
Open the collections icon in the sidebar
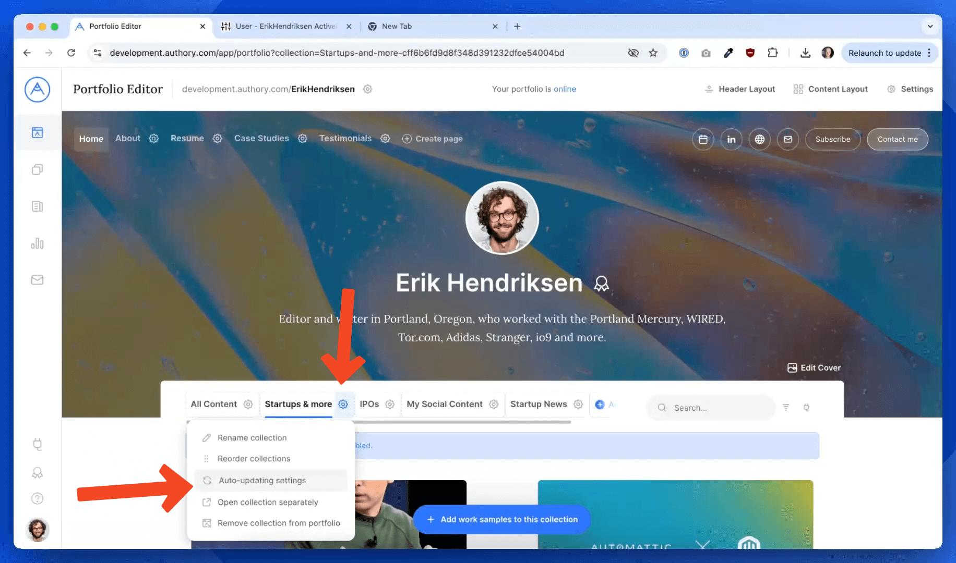37,169
